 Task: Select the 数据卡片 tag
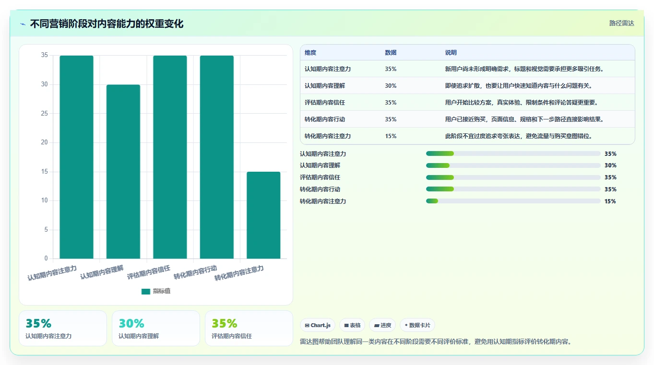pyautogui.click(x=417, y=325)
